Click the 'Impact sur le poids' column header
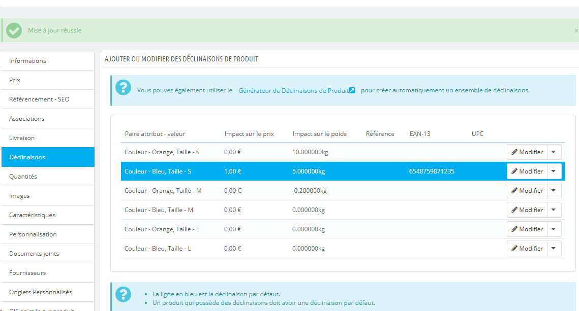579x311 pixels. [x=320, y=134]
